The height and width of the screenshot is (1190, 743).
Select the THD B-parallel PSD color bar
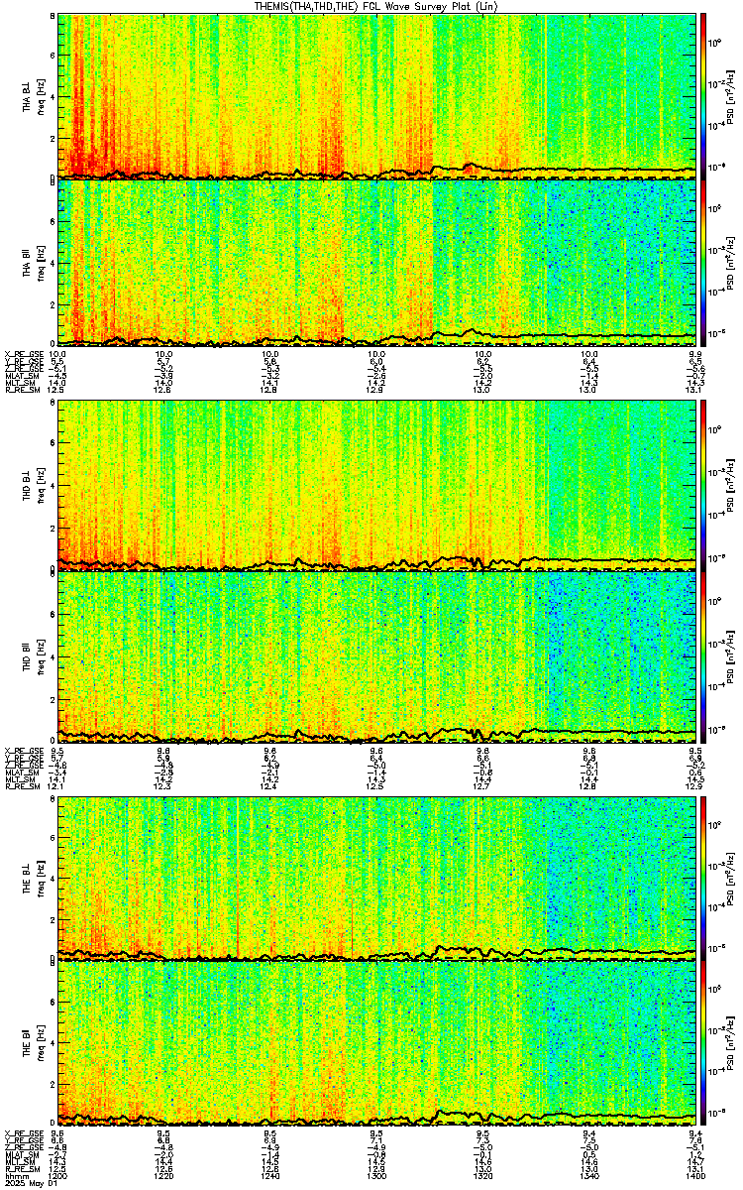pyautogui.click(x=703, y=656)
